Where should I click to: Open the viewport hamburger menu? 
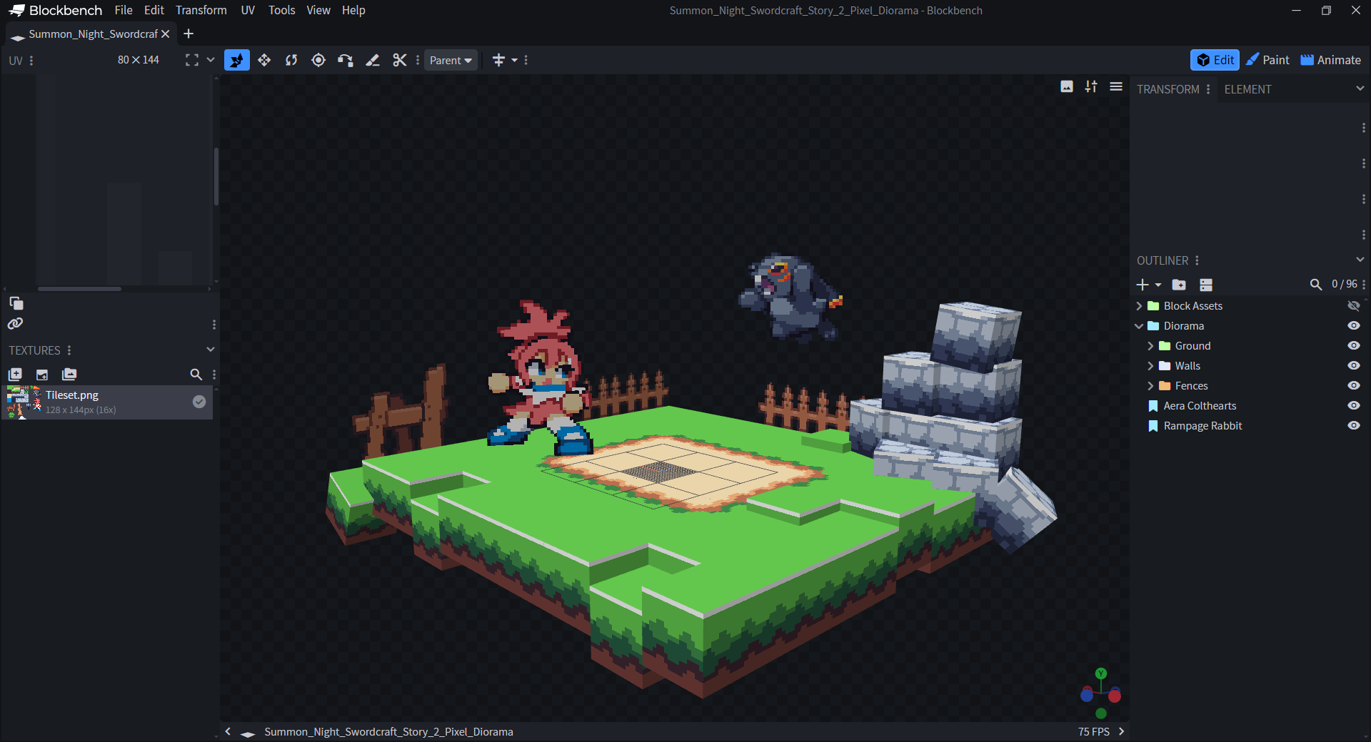[1116, 86]
